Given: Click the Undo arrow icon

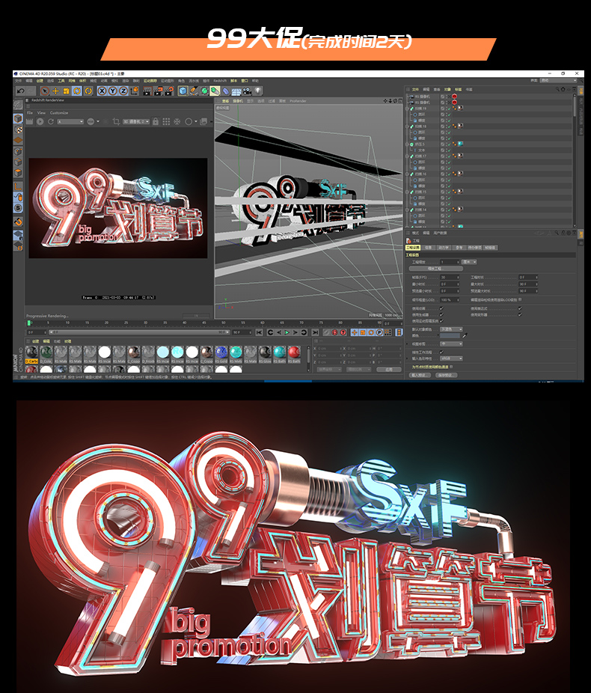Looking at the screenshot, I should point(20,91).
